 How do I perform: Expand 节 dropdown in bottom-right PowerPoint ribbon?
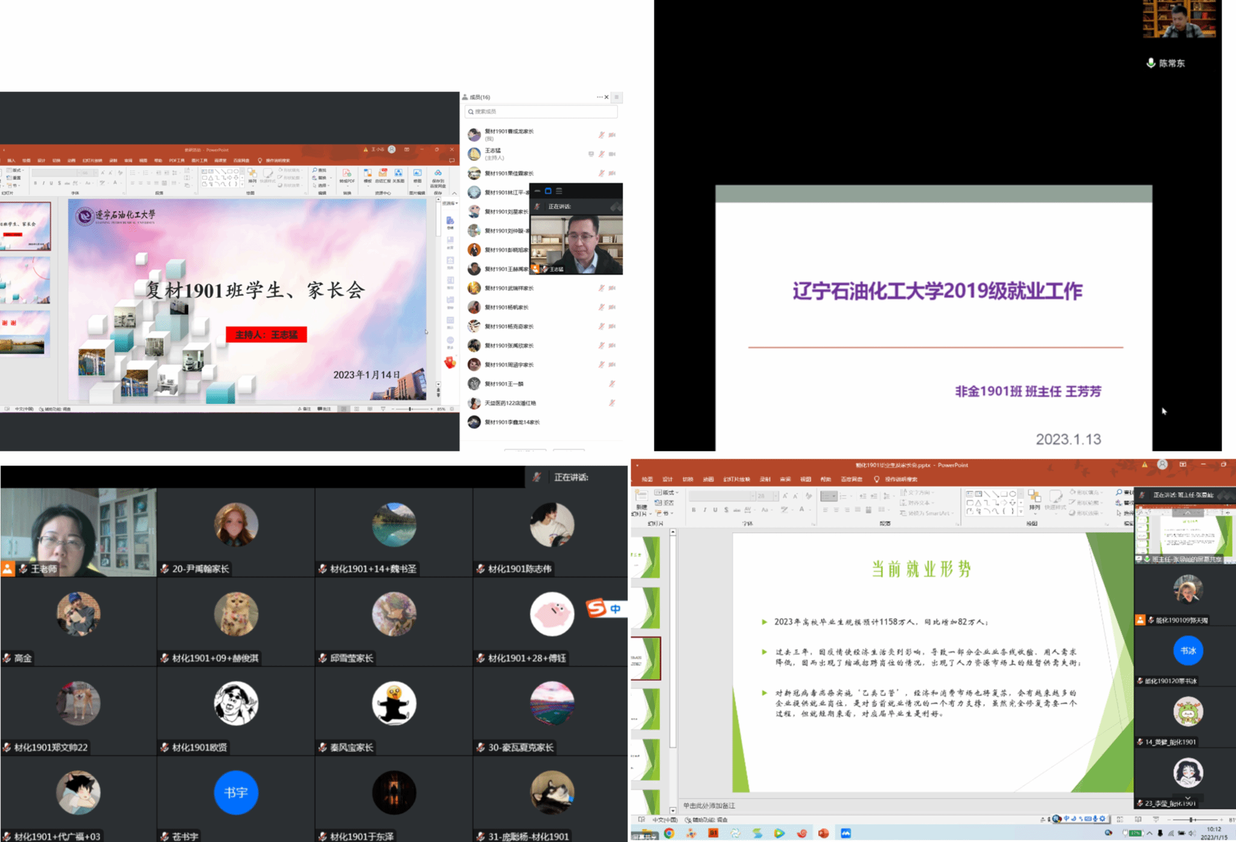[x=663, y=513]
